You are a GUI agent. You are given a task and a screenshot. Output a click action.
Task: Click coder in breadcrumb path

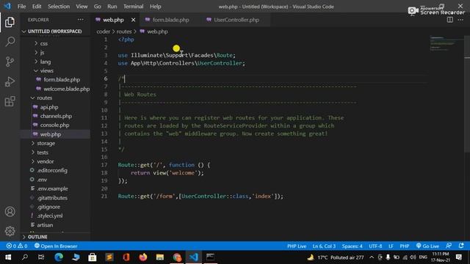[x=103, y=32]
